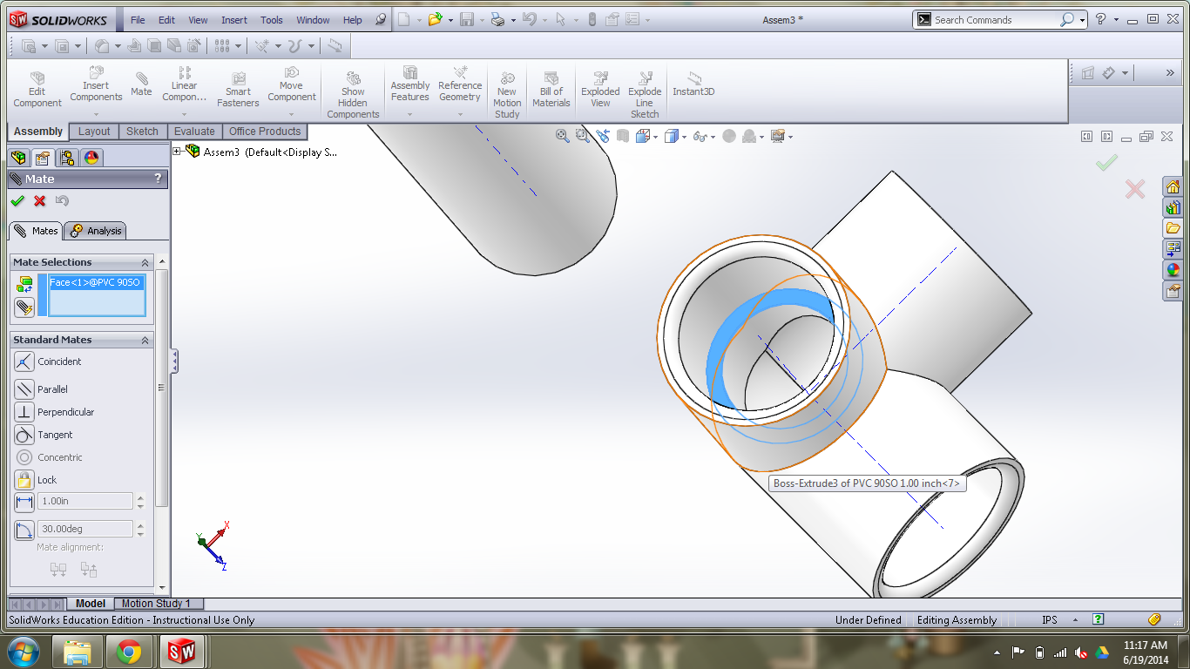Open Linear Component Pattern tool
The image size is (1190, 669).
click(184, 84)
